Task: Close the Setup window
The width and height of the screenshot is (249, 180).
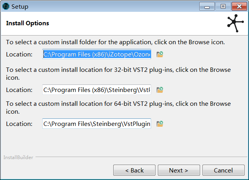Action: pyautogui.click(x=239, y=6)
